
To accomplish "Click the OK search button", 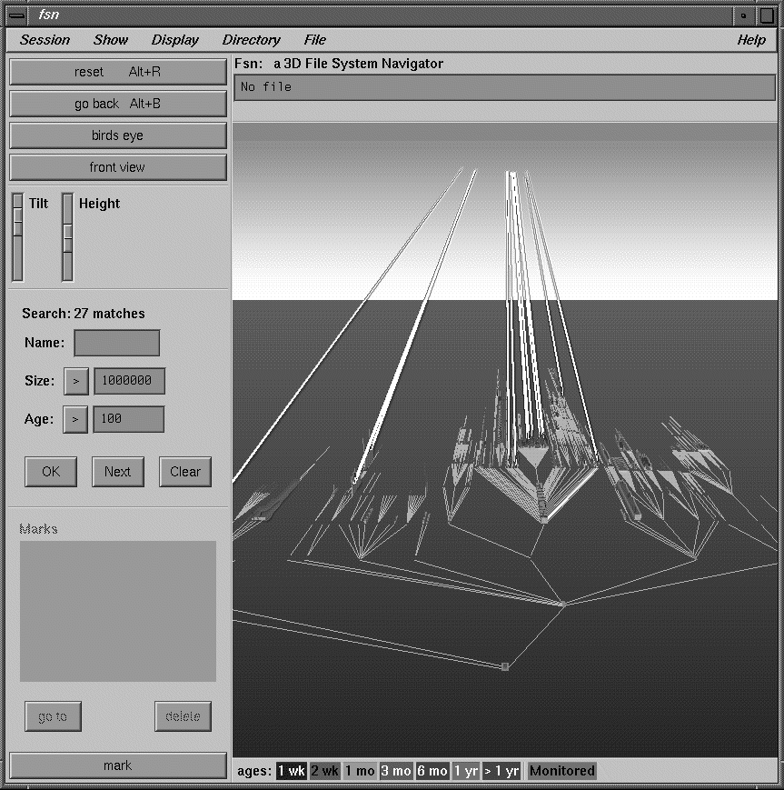I will point(51,472).
